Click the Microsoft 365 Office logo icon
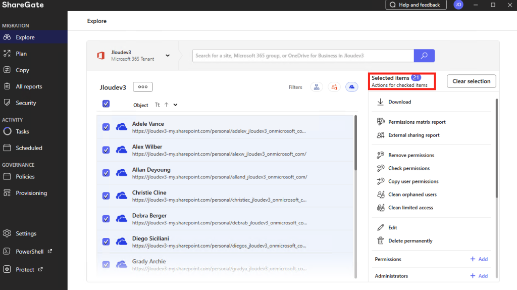 101,56
